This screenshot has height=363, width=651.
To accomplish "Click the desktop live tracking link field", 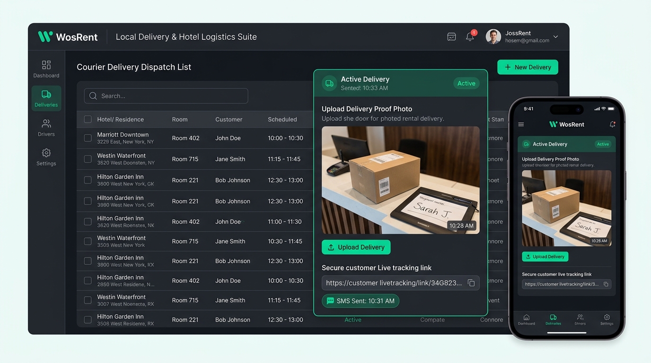I will pyautogui.click(x=400, y=283).
